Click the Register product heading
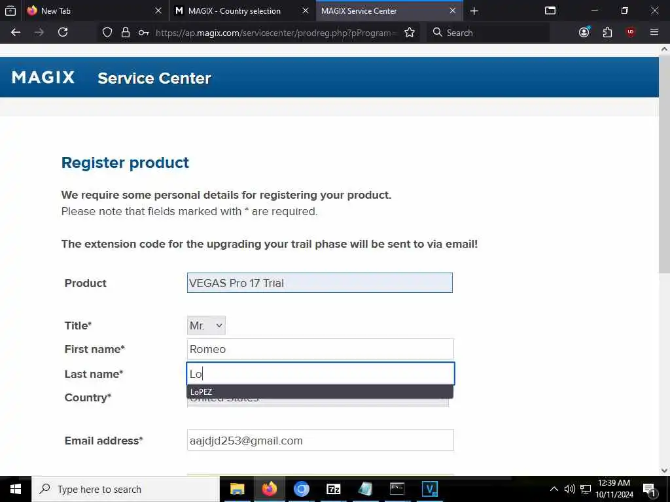 125,163
